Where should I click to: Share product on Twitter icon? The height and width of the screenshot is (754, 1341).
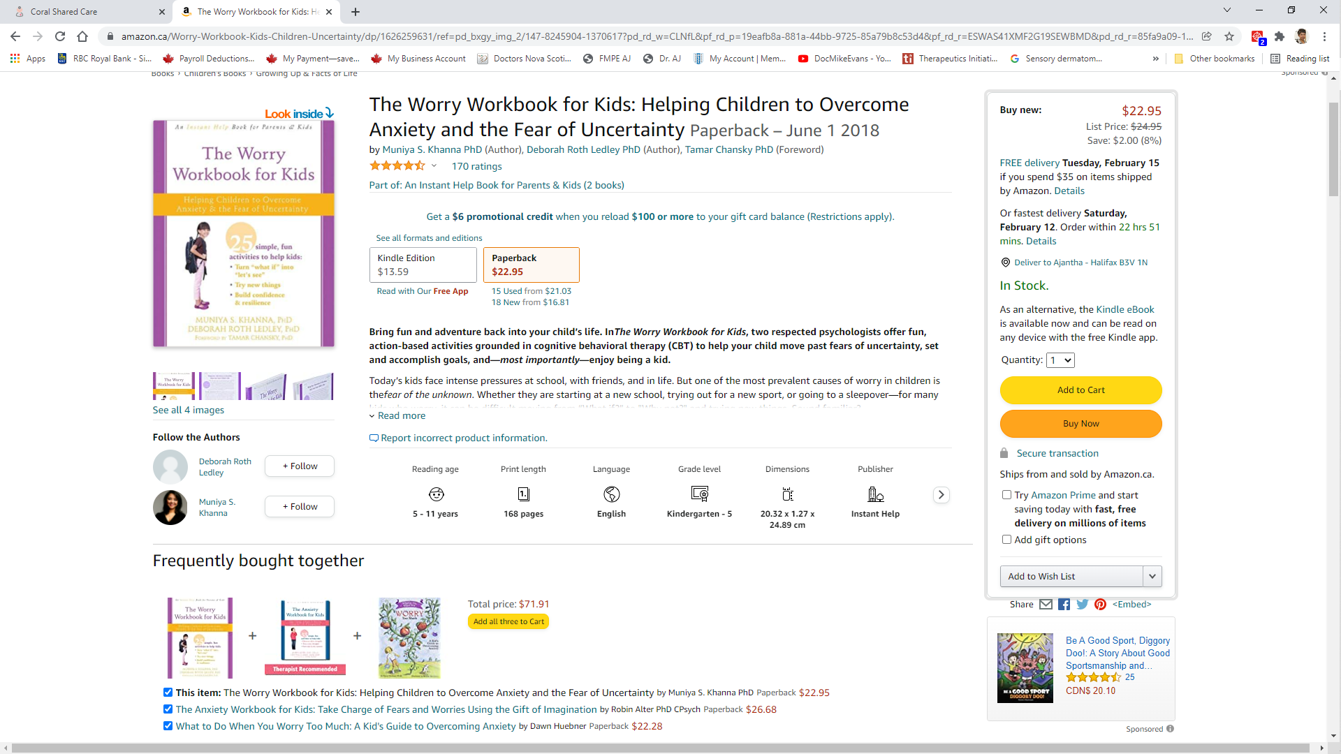(x=1082, y=605)
